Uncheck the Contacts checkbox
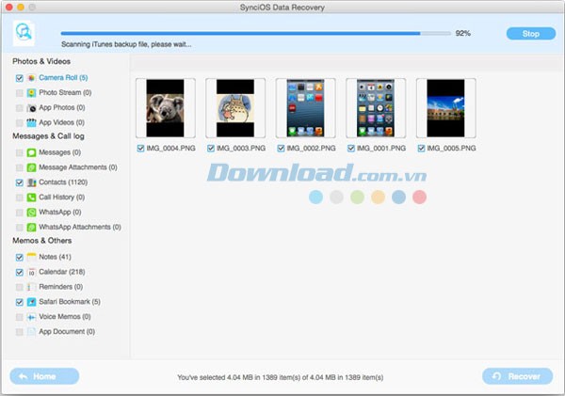The image size is (565, 396). (x=20, y=182)
